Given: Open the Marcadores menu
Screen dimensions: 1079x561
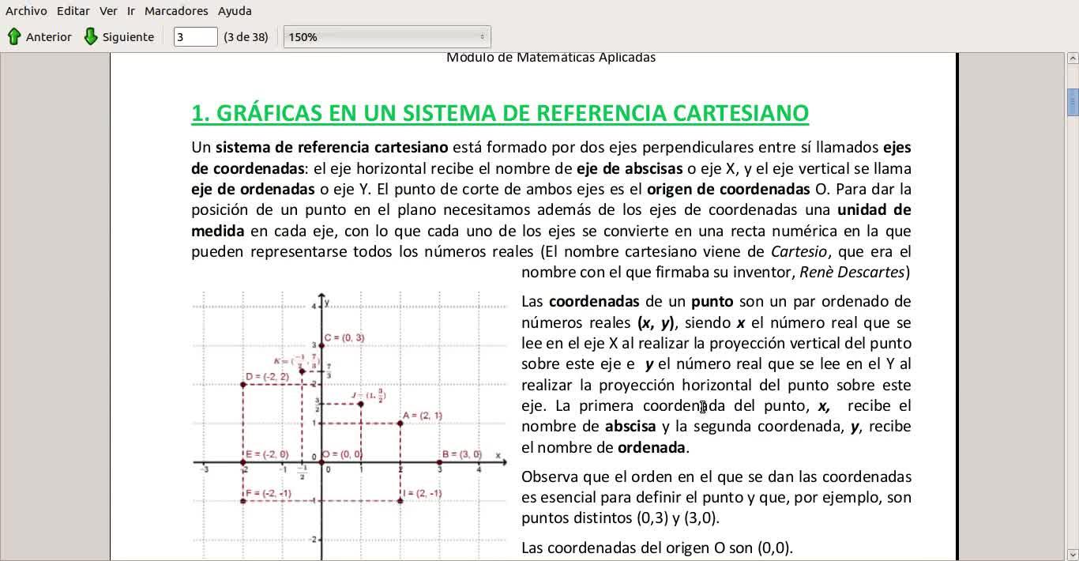Looking at the screenshot, I should (x=176, y=11).
